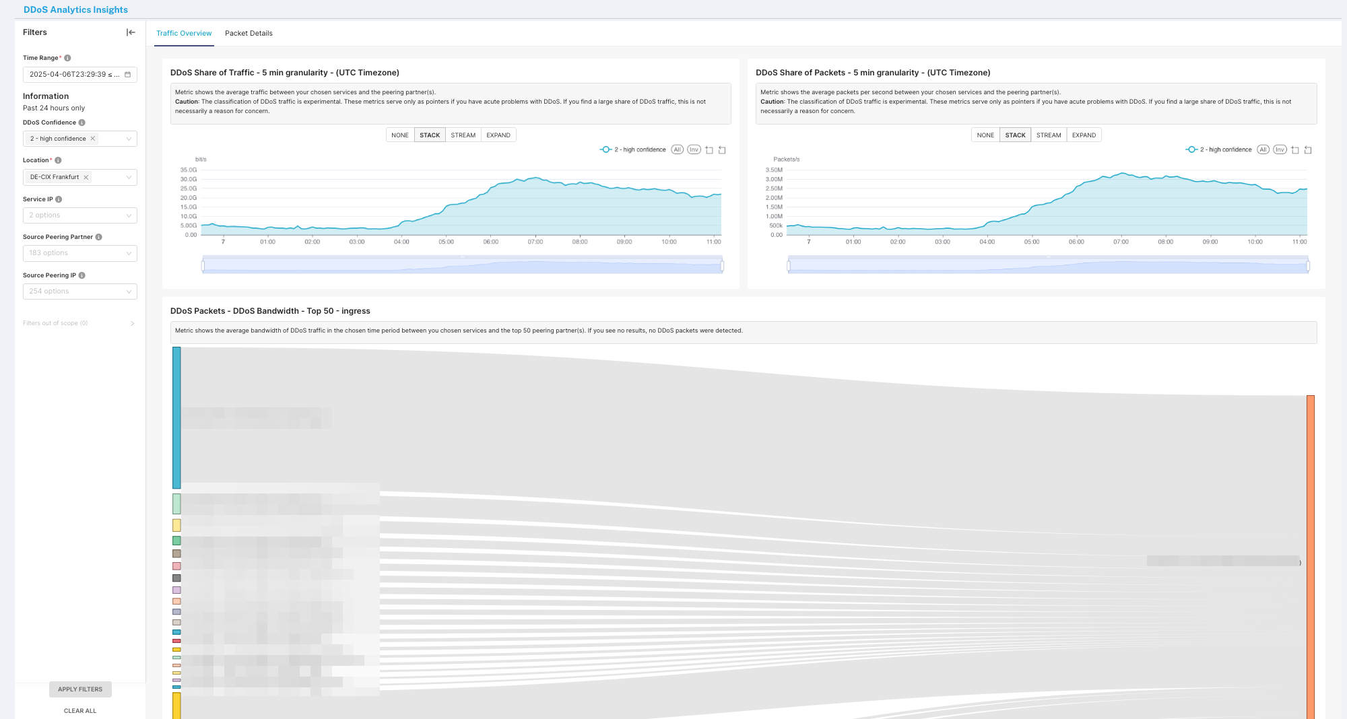Click 'DDoS Packets - DDoS Bandwidth' panel title
Viewport: 1347px width, 719px height.
(x=270, y=311)
